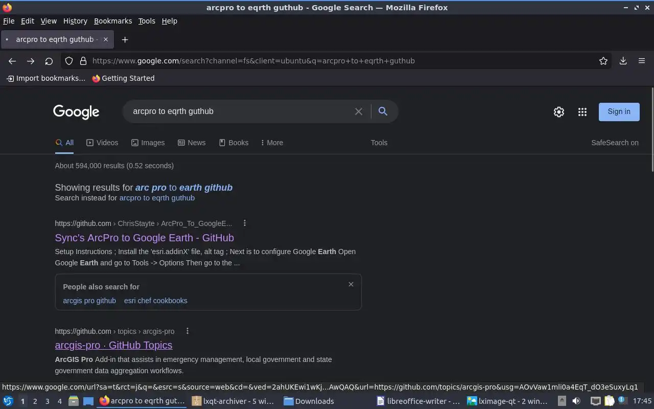Click the clipboard tray icon
Image resolution: width=654 pixels, height=409 pixels.
[609, 401]
